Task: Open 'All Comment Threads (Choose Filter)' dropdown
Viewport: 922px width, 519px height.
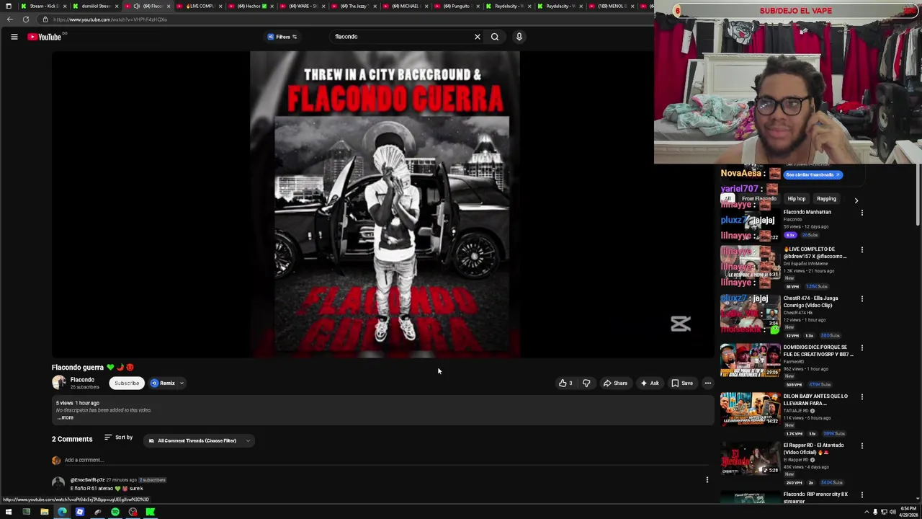Action: [x=200, y=440]
